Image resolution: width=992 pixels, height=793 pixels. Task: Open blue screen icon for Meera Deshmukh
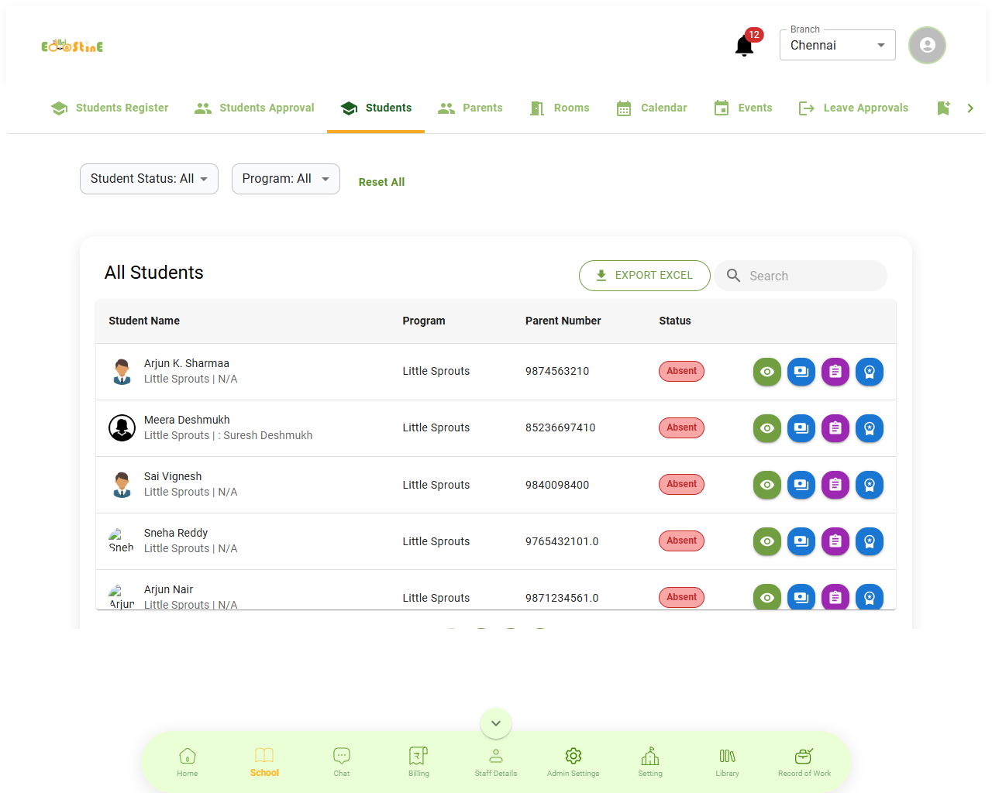[801, 428]
